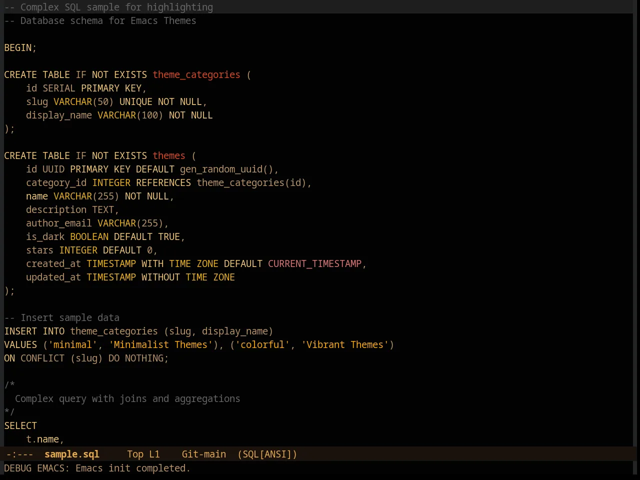
Task: Click the Top position indicator in mode line
Action: pyautogui.click(x=135, y=454)
